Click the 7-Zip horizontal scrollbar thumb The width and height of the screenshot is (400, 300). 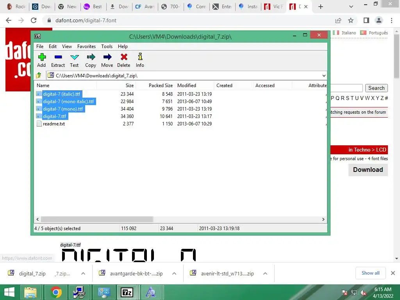click(97, 220)
